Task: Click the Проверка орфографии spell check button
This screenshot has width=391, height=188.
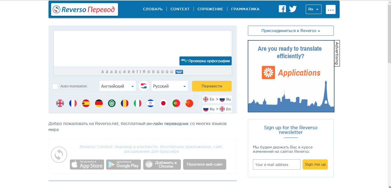Action: click(206, 61)
